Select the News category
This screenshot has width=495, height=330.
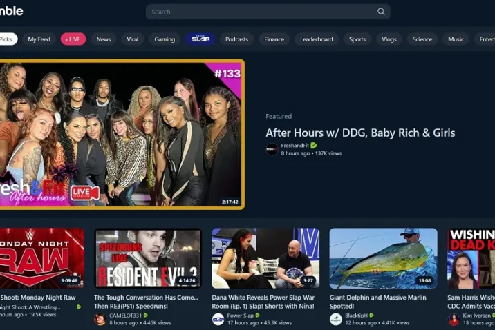coord(104,39)
